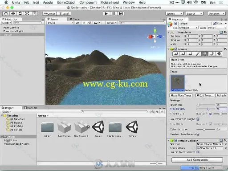
Task: Toggle the Tree Height Random checkbox
Action: (x=210, y=114)
